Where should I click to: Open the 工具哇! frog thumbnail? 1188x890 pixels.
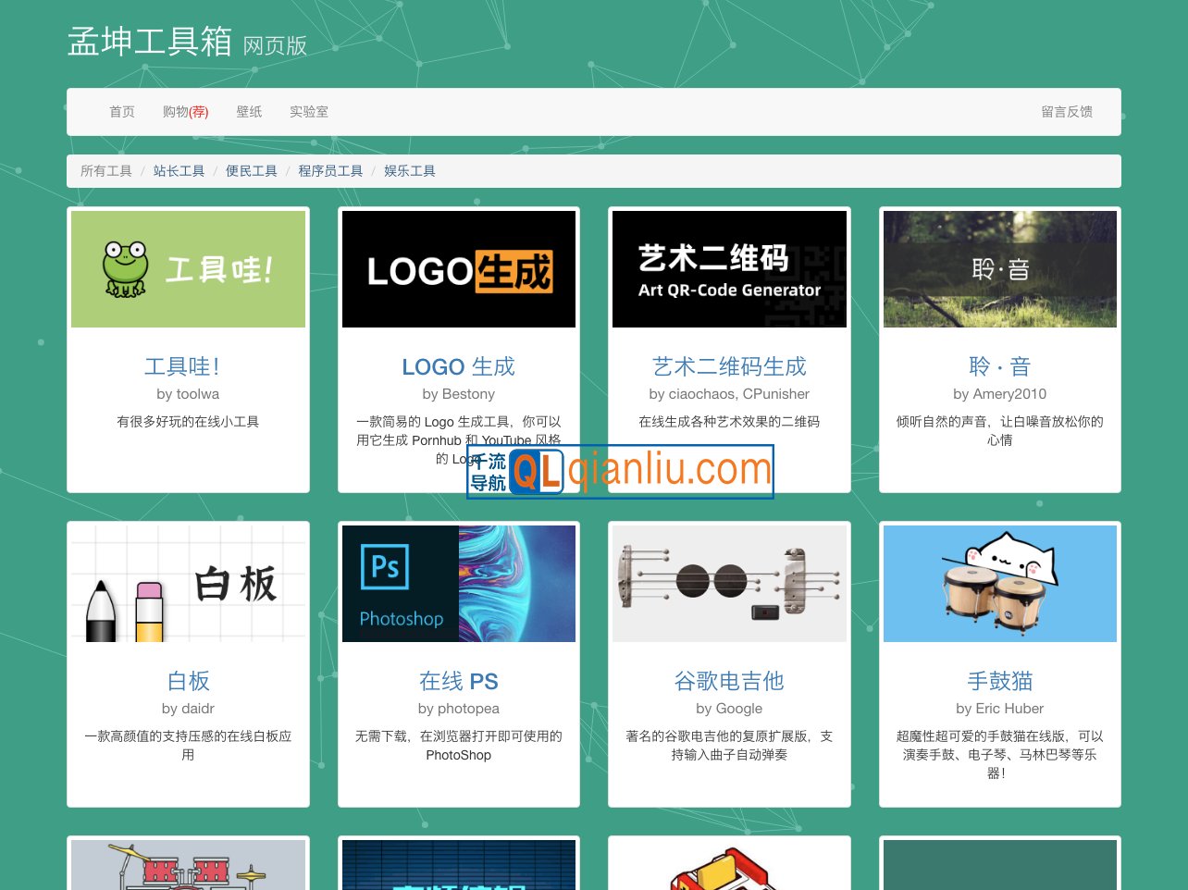188,268
